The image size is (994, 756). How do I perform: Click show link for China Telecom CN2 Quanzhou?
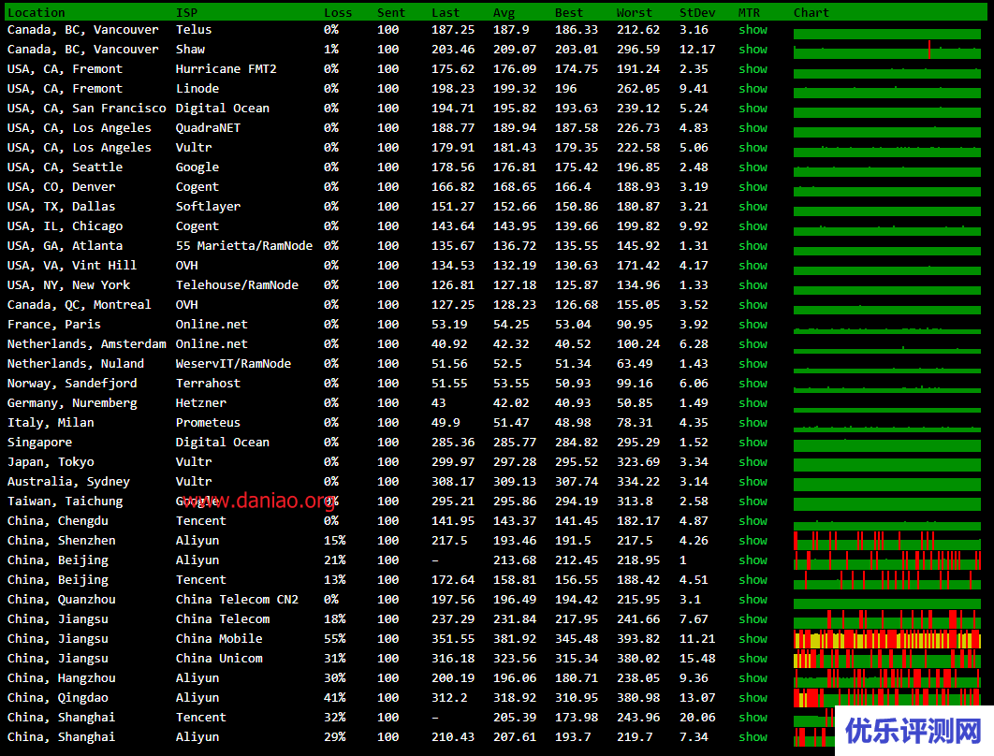[753, 600]
